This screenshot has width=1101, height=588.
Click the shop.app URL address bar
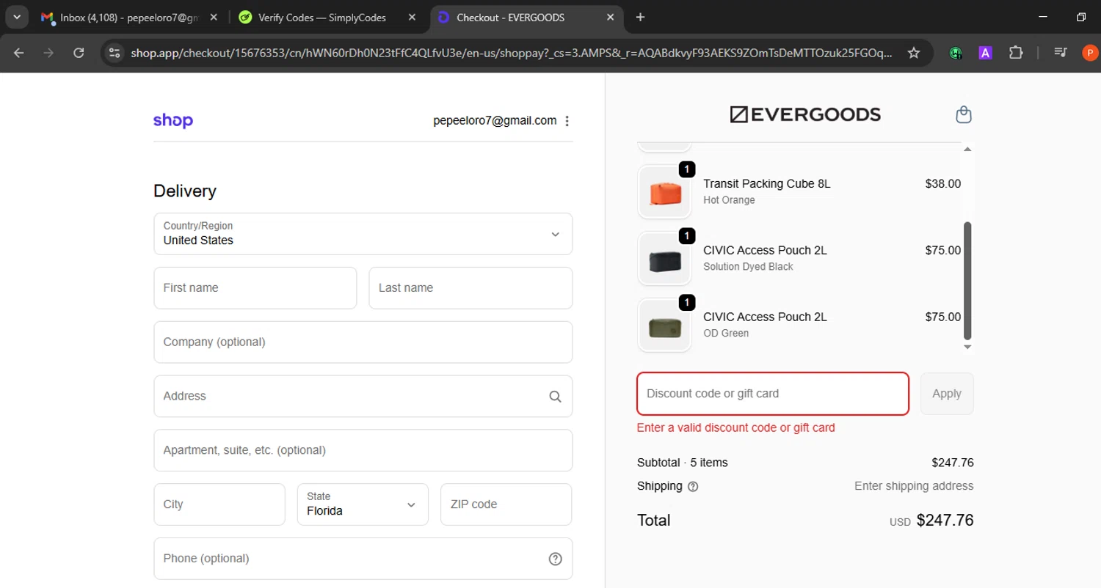coord(512,53)
